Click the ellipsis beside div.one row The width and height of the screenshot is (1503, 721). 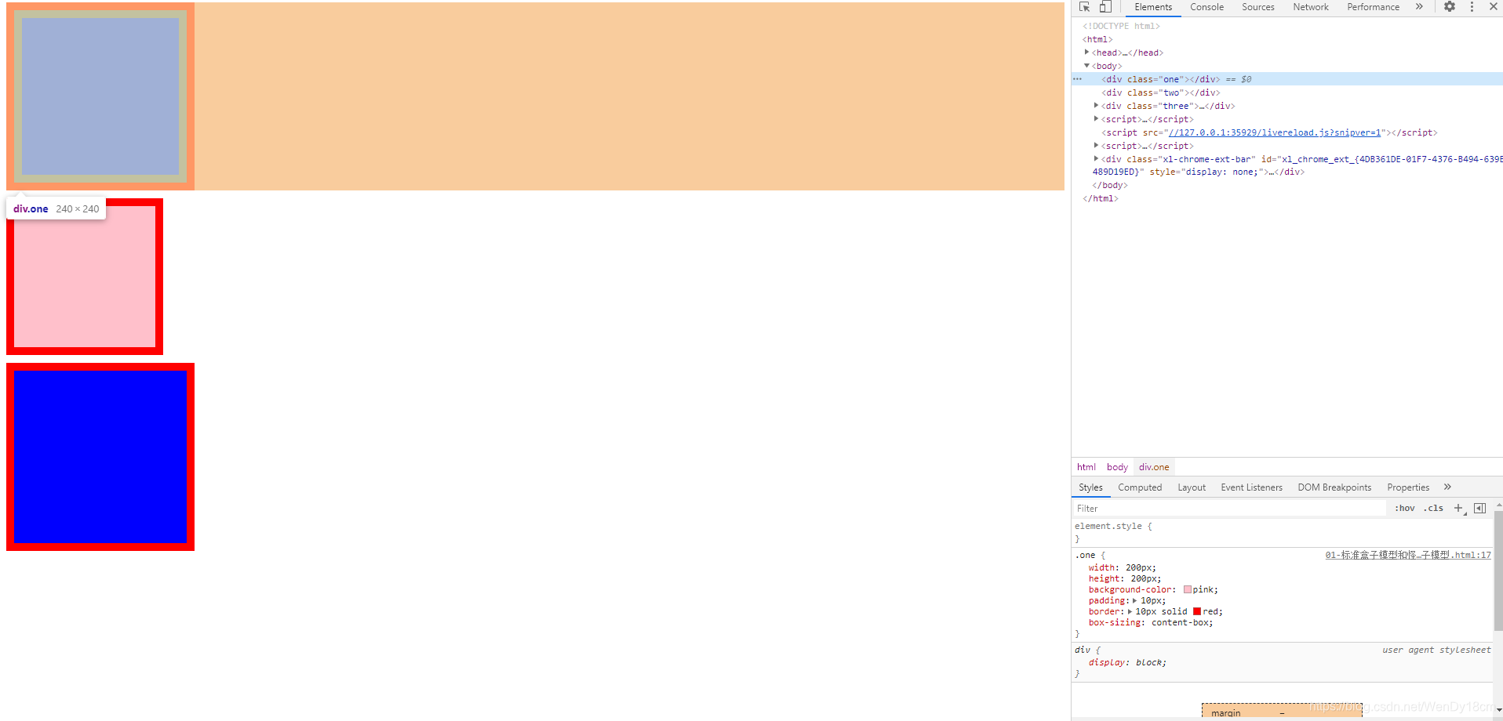pos(1078,79)
